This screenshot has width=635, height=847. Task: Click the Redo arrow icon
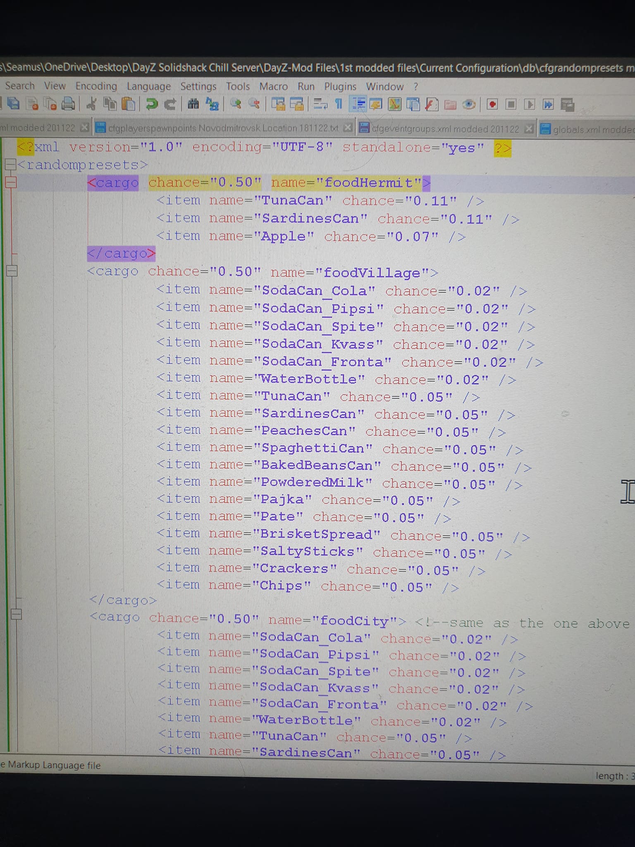click(x=170, y=104)
